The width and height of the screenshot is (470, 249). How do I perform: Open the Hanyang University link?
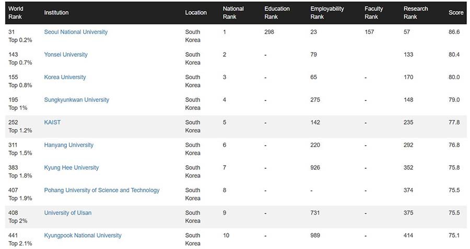pyautogui.click(x=69, y=145)
